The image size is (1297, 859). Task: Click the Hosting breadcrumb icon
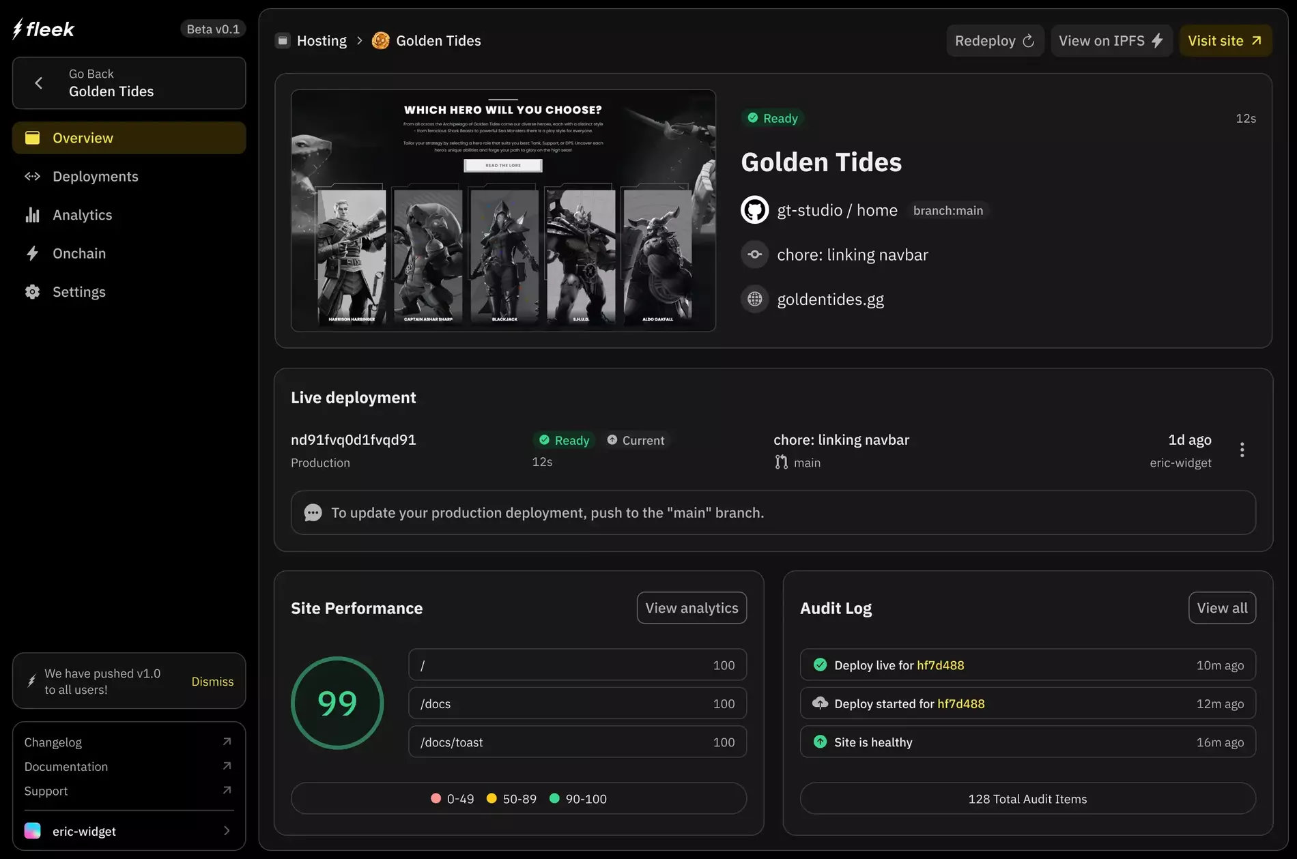283,40
